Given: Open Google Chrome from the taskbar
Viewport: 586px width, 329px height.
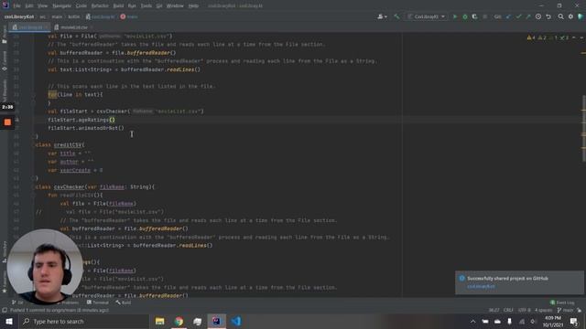Looking at the screenshot, I should click(x=179, y=321).
